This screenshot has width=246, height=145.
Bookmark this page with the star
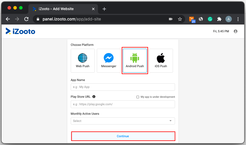[180, 19]
